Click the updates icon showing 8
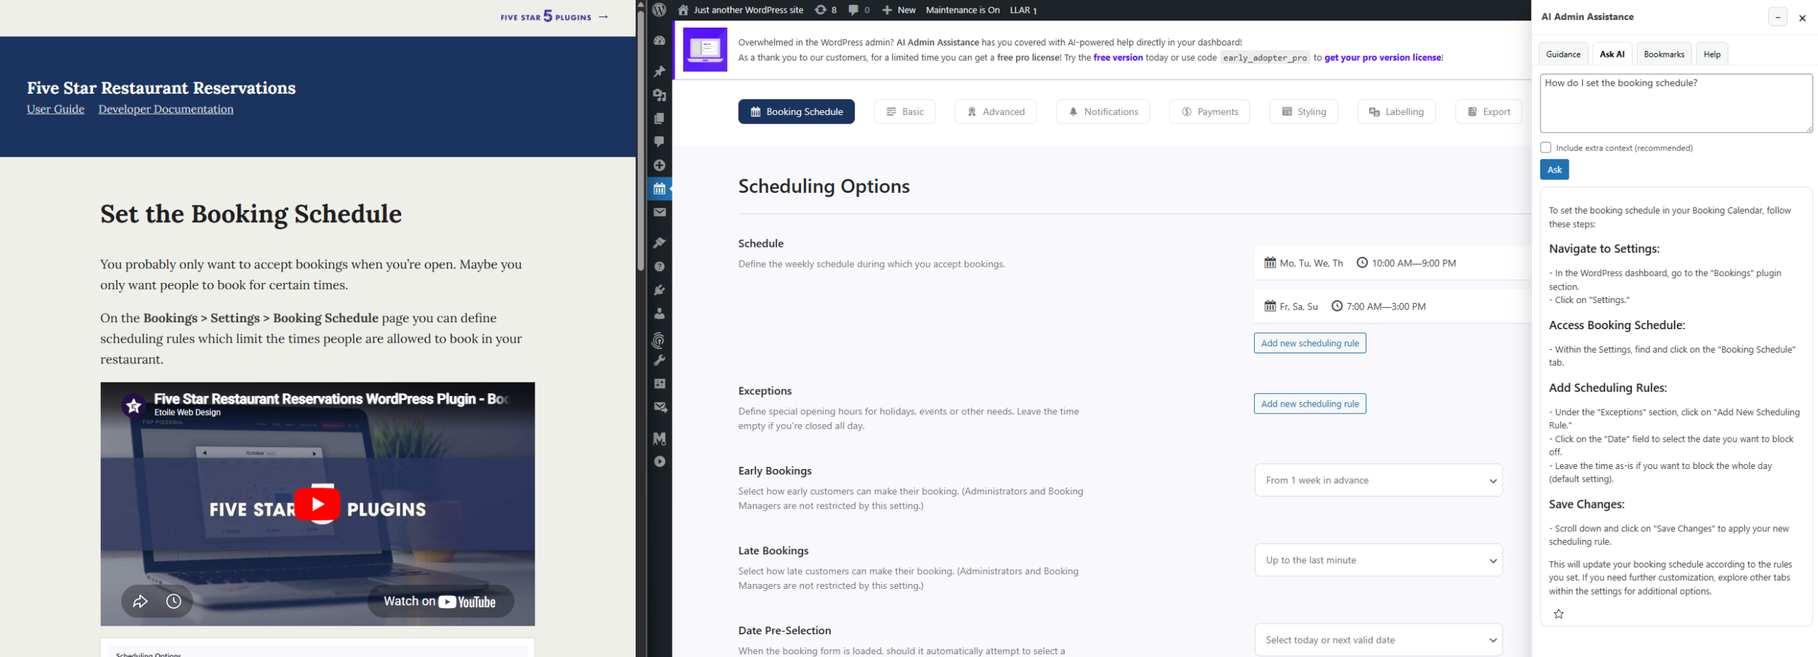This screenshot has height=657, width=1818. [x=825, y=10]
